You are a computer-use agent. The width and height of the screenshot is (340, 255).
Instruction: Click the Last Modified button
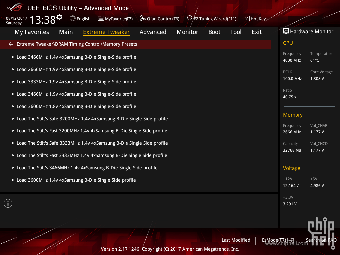click(x=236, y=240)
